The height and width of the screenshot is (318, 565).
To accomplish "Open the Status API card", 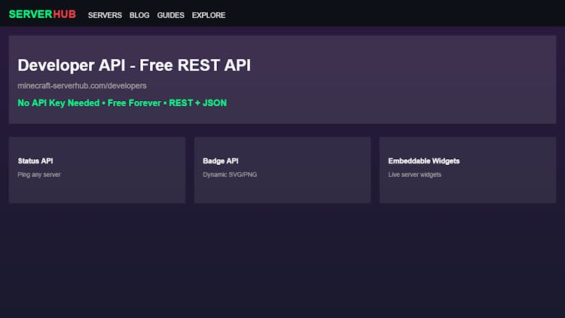I will point(96,185).
